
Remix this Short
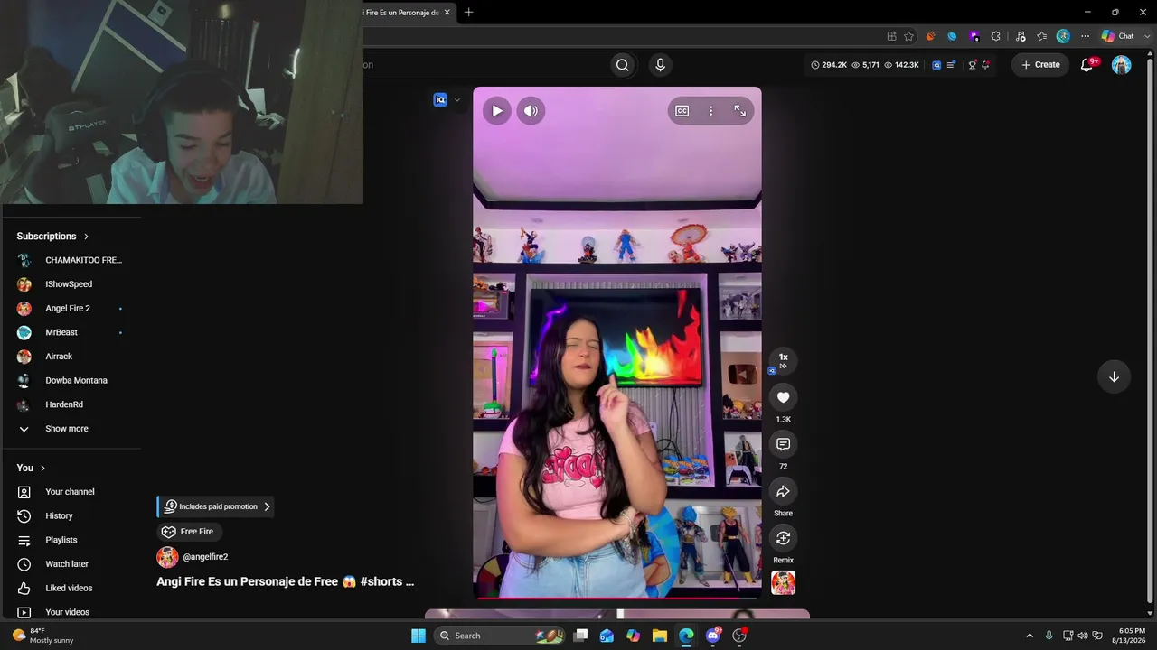point(783,538)
